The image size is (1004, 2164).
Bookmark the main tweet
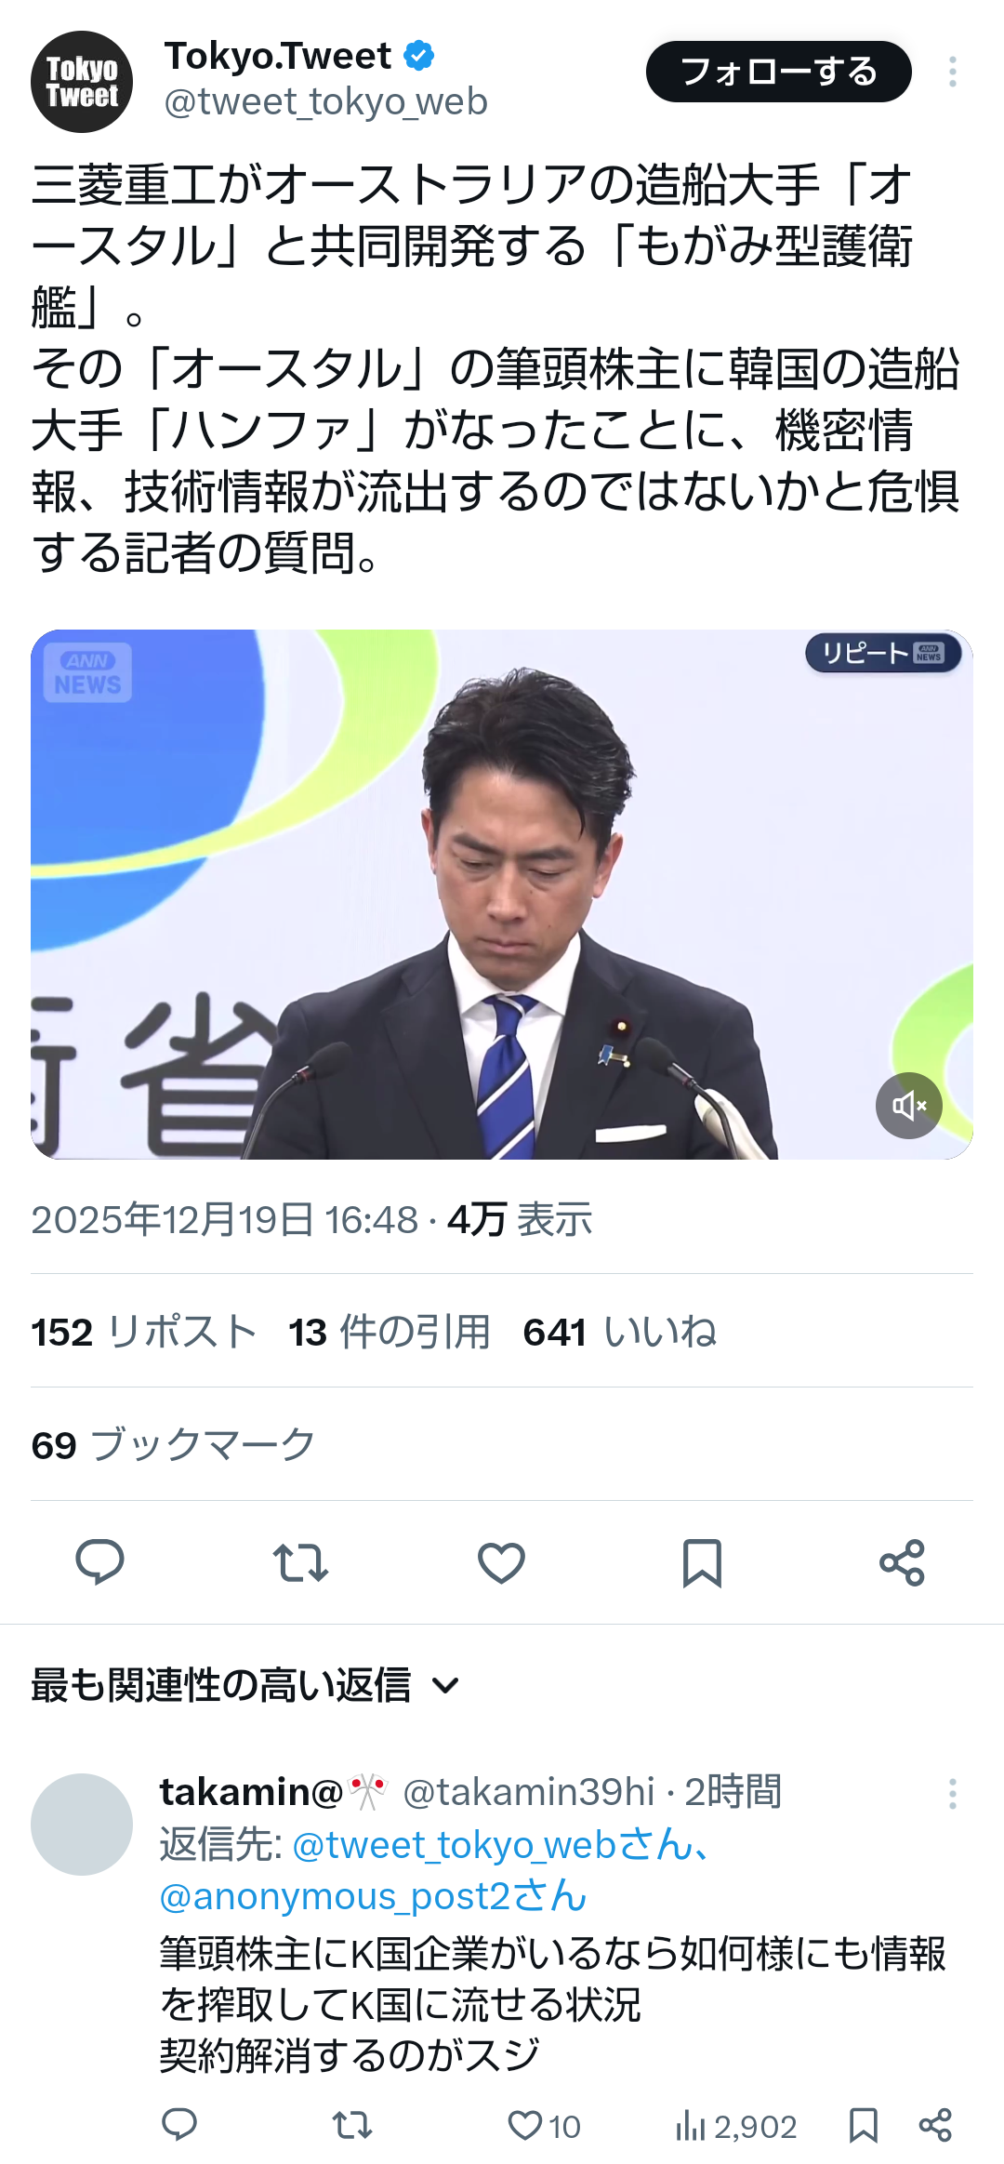point(702,1562)
